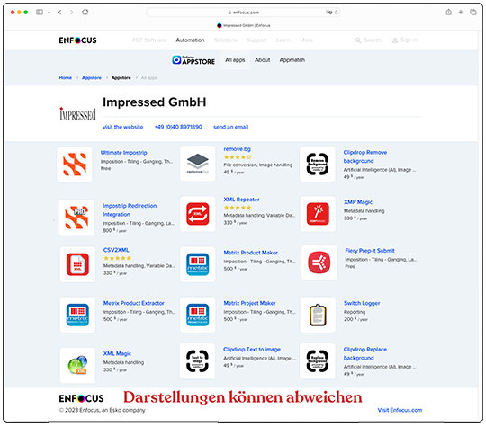The width and height of the screenshot is (486, 427).
Task: Open the CSV2XML app icon
Action: [77, 264]
